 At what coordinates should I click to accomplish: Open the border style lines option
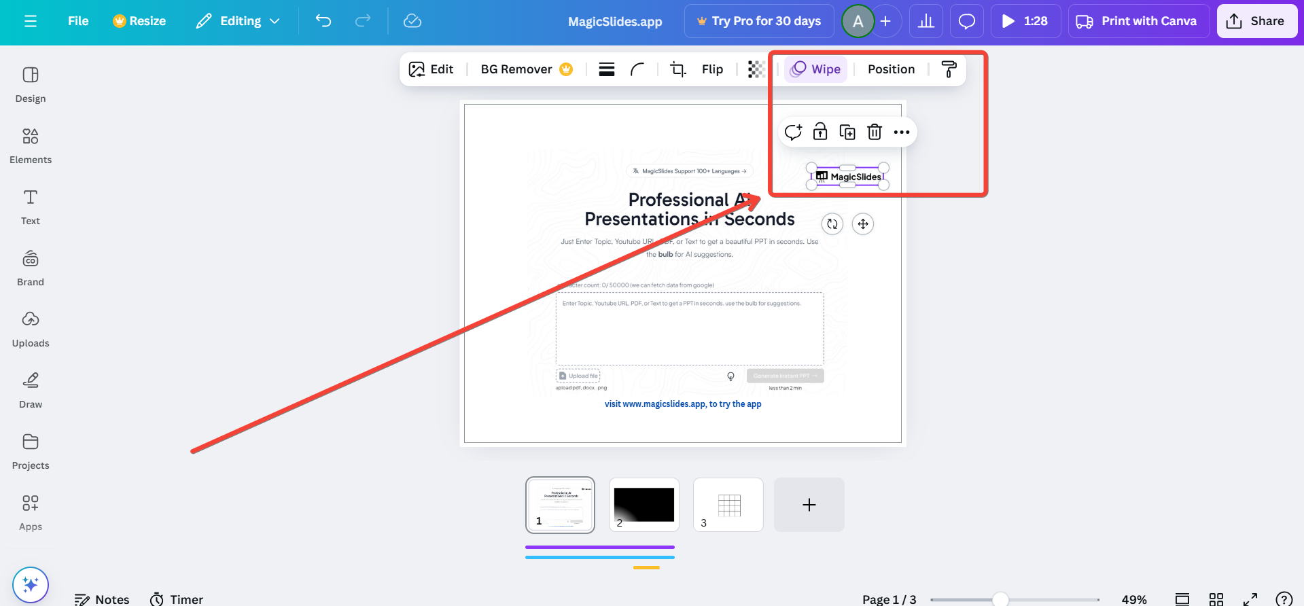(607, 69)
